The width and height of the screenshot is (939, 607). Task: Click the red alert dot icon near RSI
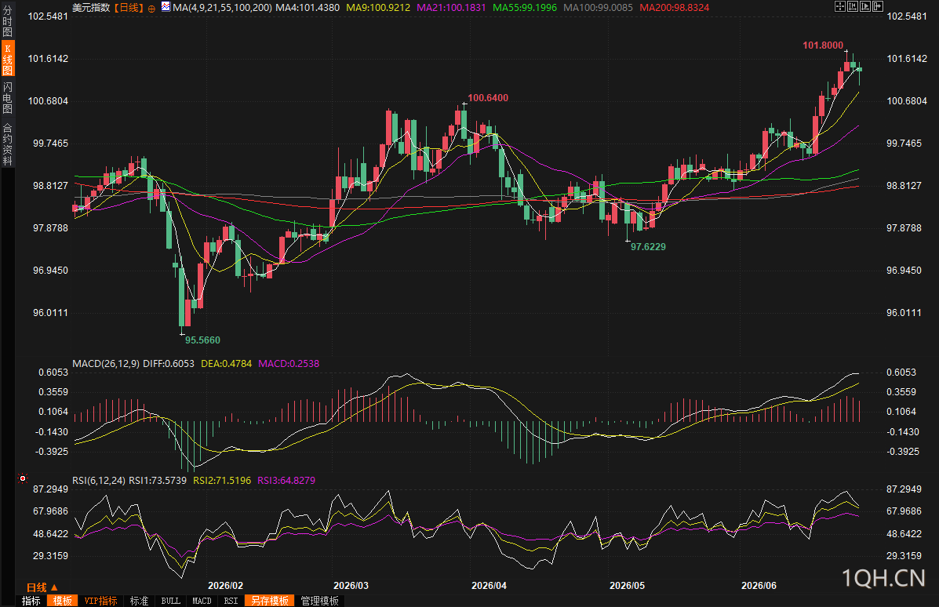click(23, 478)
